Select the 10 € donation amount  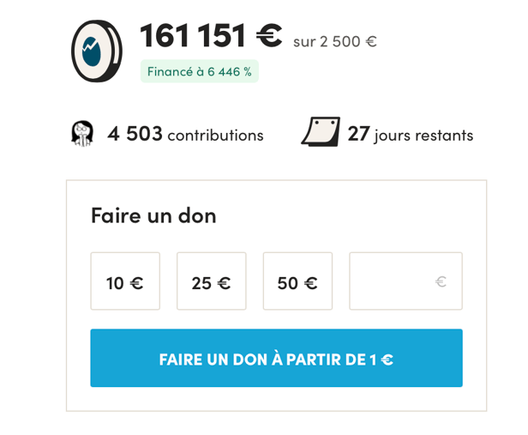[125, 281]
